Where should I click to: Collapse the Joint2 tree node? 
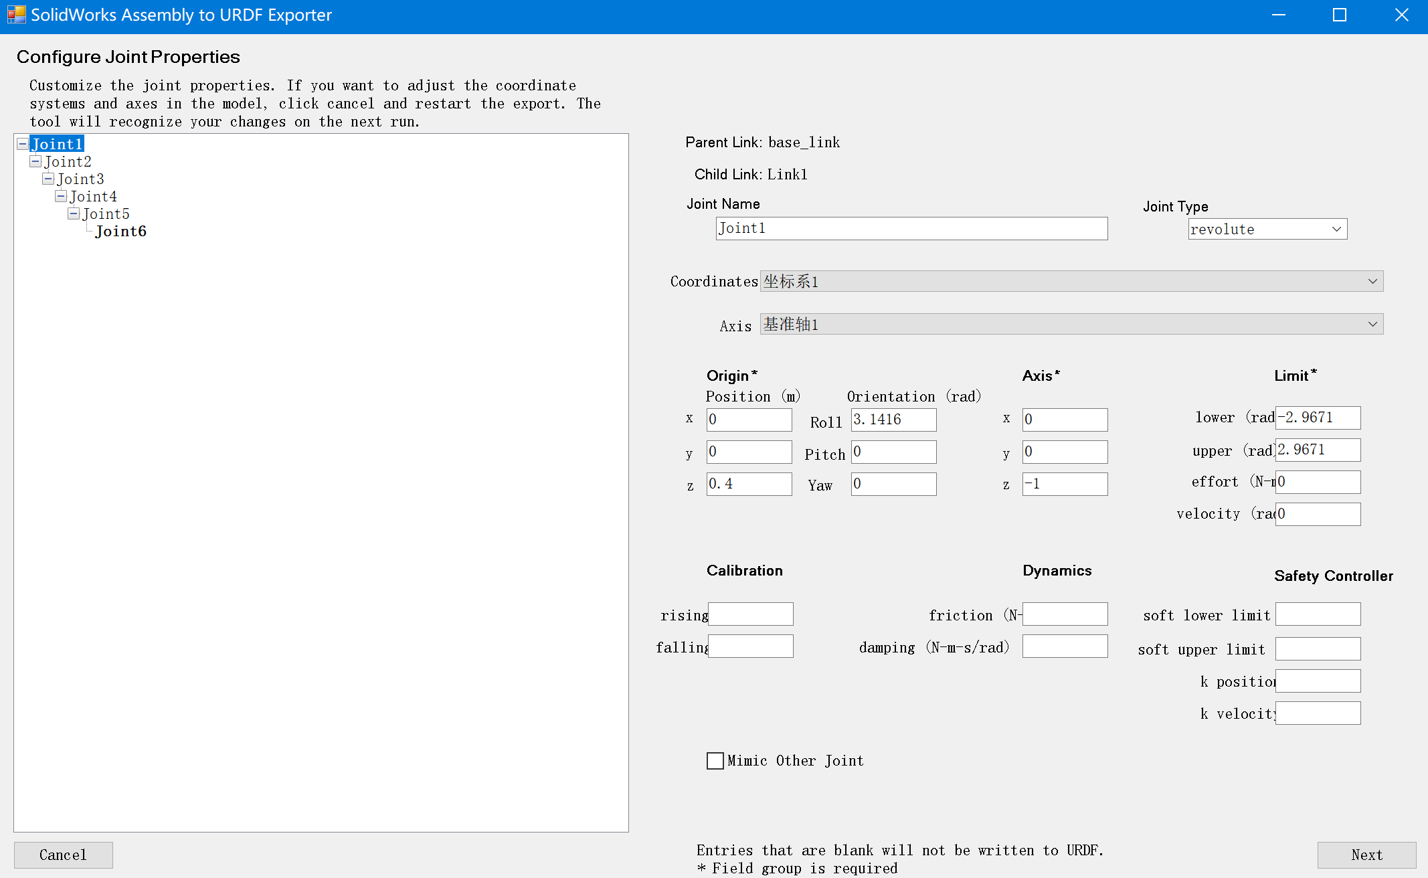click(35, 161)
